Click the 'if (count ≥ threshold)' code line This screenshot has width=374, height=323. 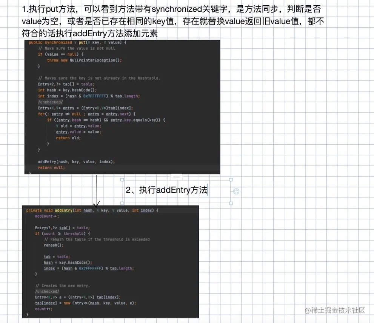[x=63, y=233]
